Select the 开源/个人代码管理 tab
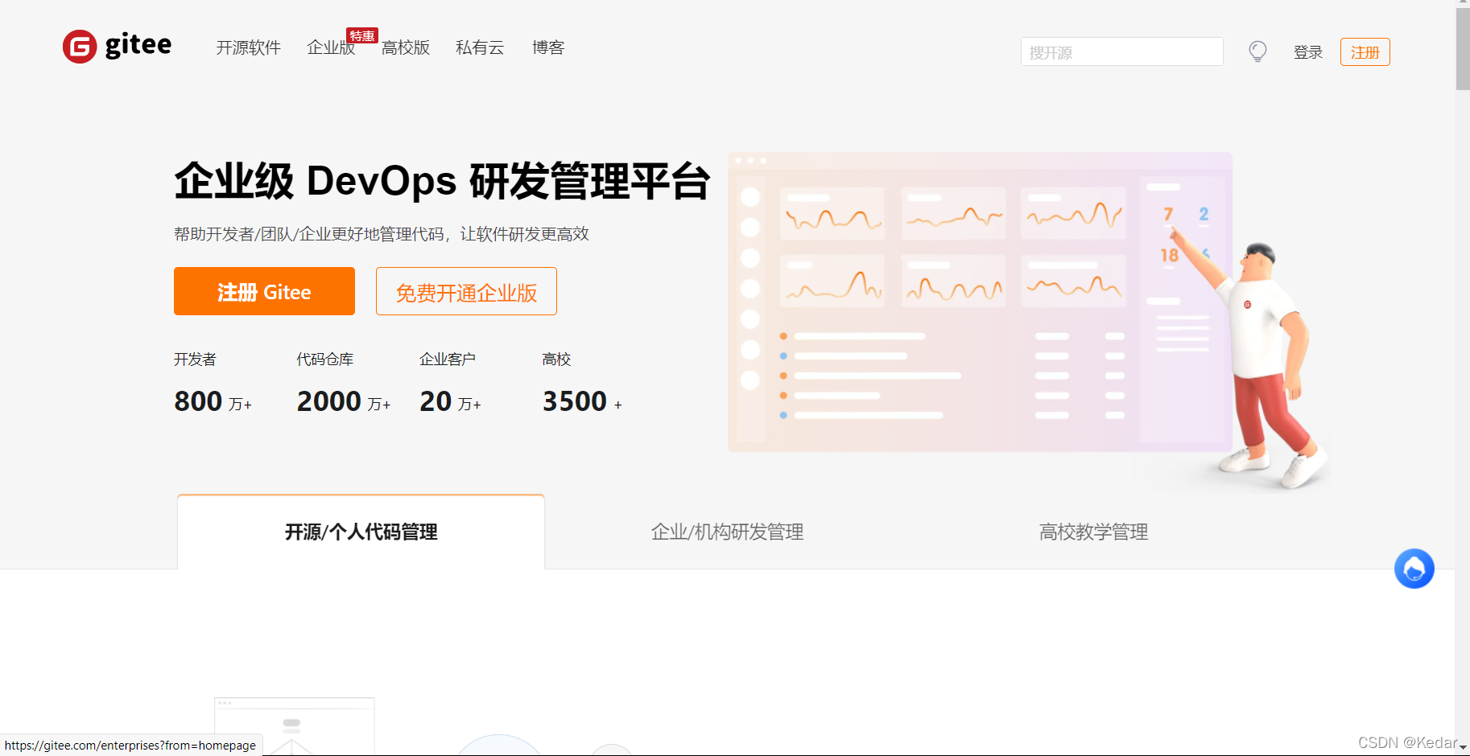The width and height of the screenshot is (1470, 756). [361, 532]
